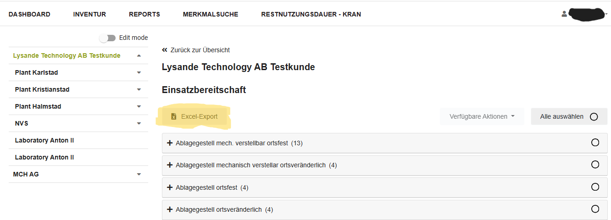Expand Ablagegestell mechanisch verstellar ortsveränderlich plus icon
The width and height of the screenshot is (611, 220).
[170, 165]
